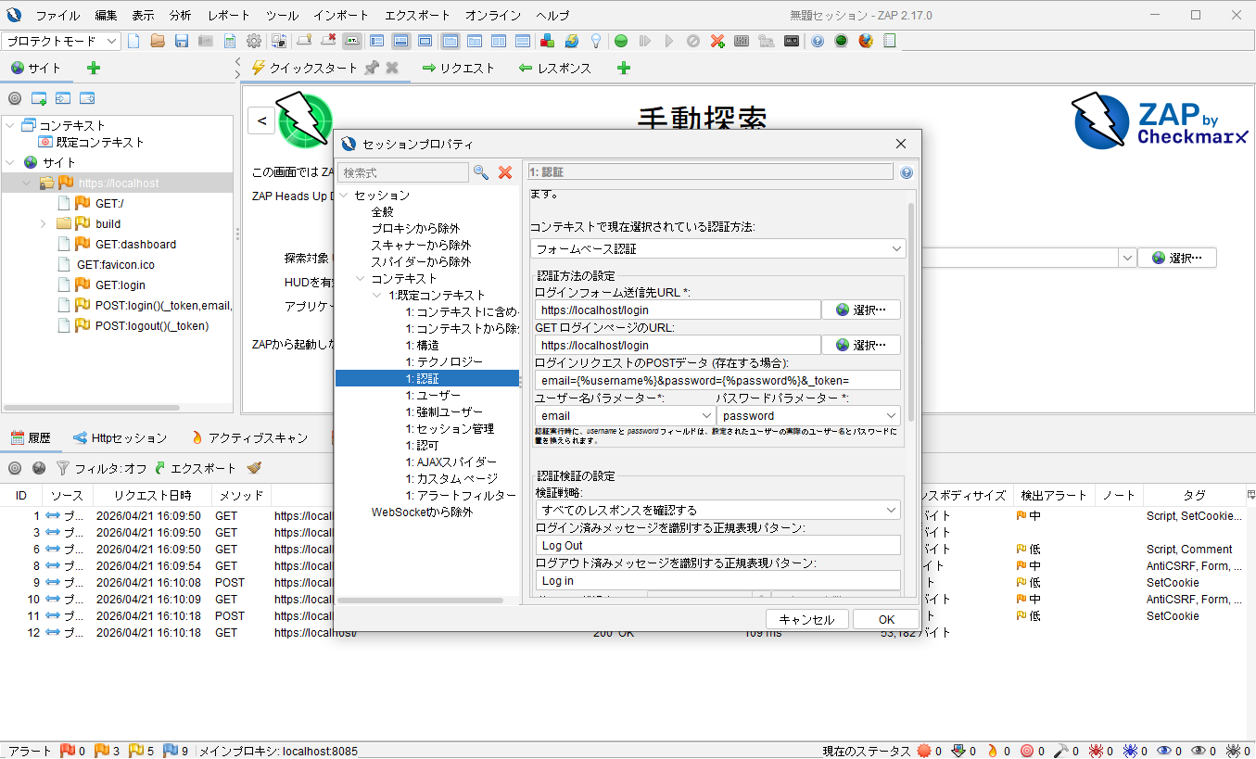Click the blue question mark user guide icon in toolbar

pyautogui.click(x=817, y=41)
